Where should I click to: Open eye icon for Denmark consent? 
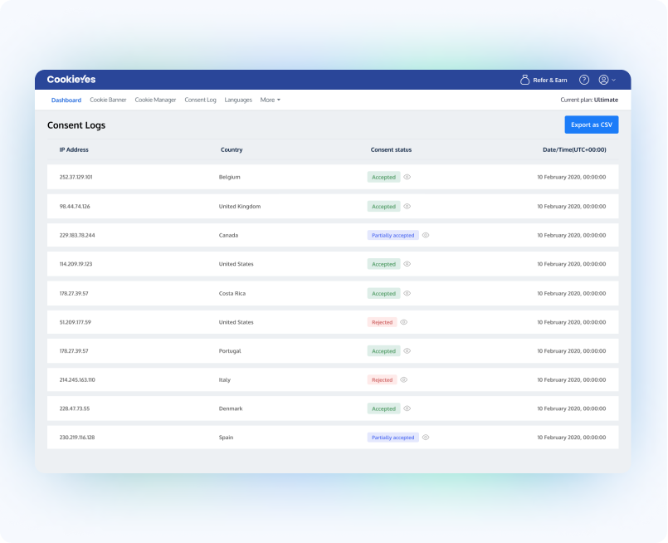[407, 408]
